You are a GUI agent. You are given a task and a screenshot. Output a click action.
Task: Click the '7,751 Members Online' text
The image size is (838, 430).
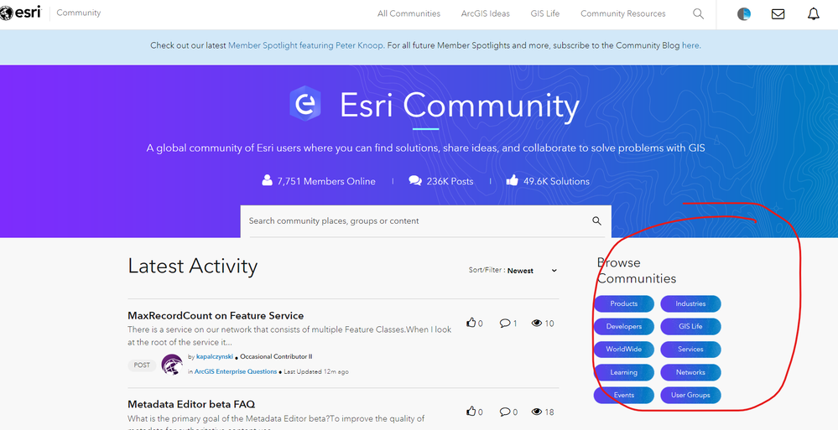coord(326,181)
